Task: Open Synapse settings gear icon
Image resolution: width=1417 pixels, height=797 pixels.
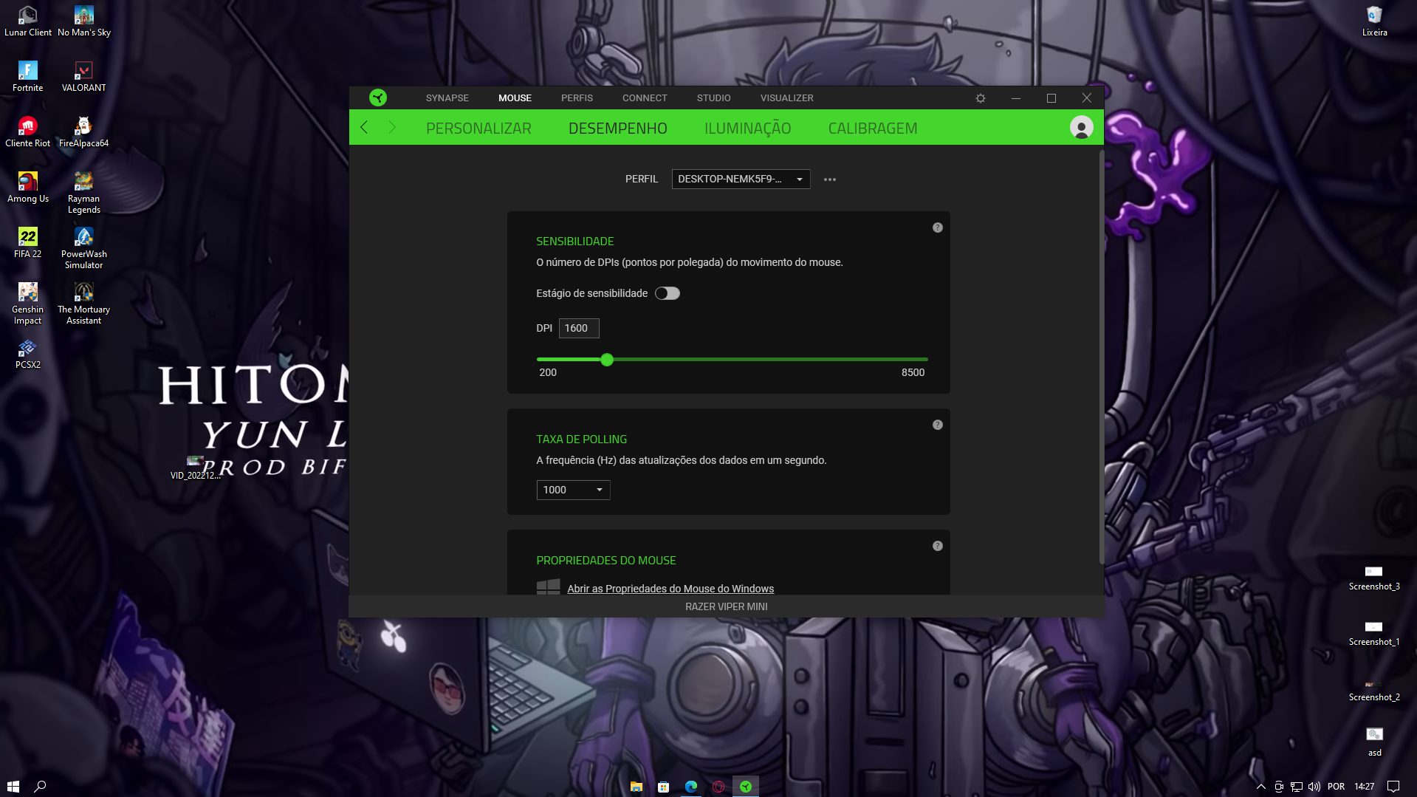Action: tap(981, 98)
